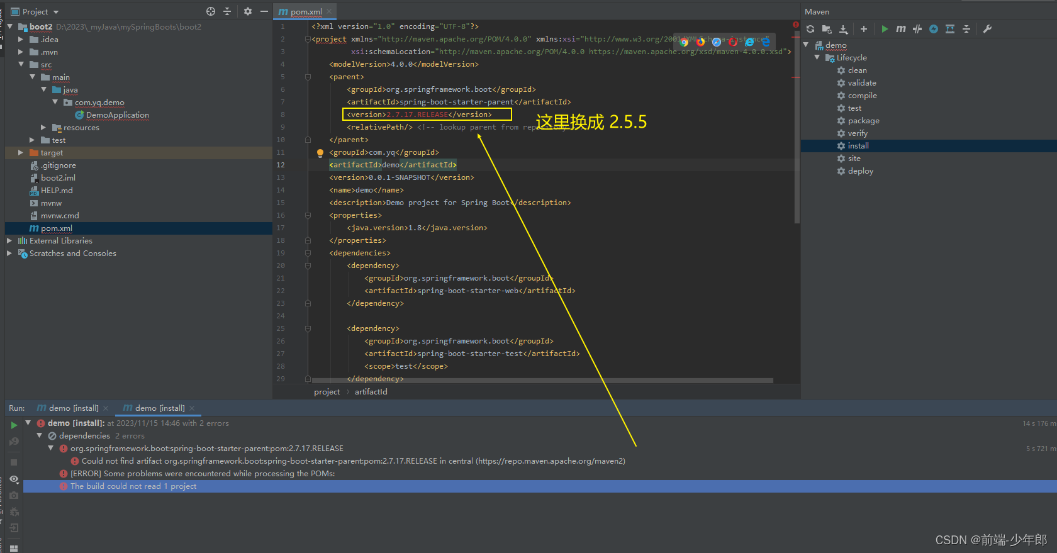This screenshot has height=553, width=1057.
Task: Open the Project view dropdown
Action: coord(35,11)
